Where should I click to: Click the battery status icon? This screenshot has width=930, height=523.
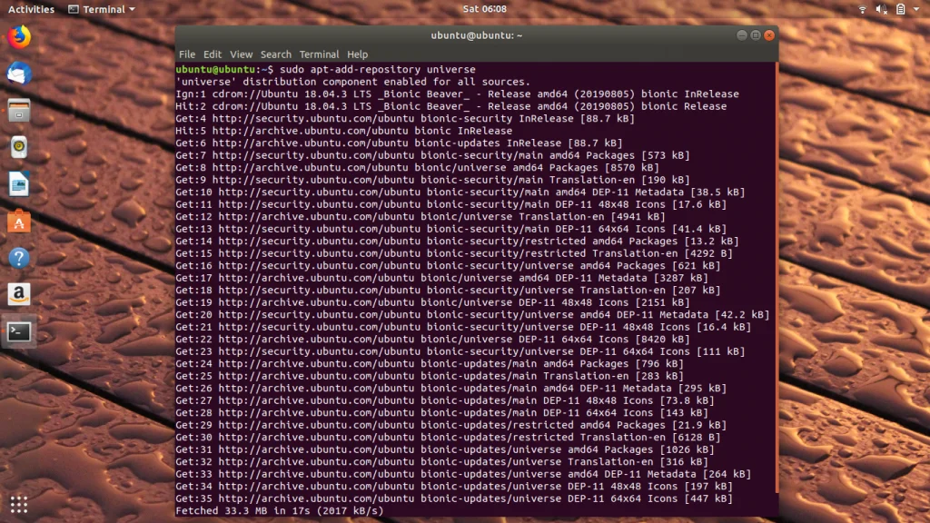click(x=900, y=9)
